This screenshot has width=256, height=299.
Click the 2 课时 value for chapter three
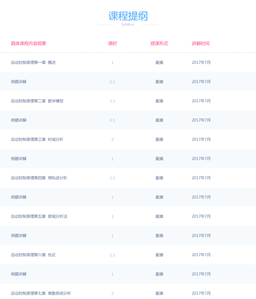pos(112,140)
